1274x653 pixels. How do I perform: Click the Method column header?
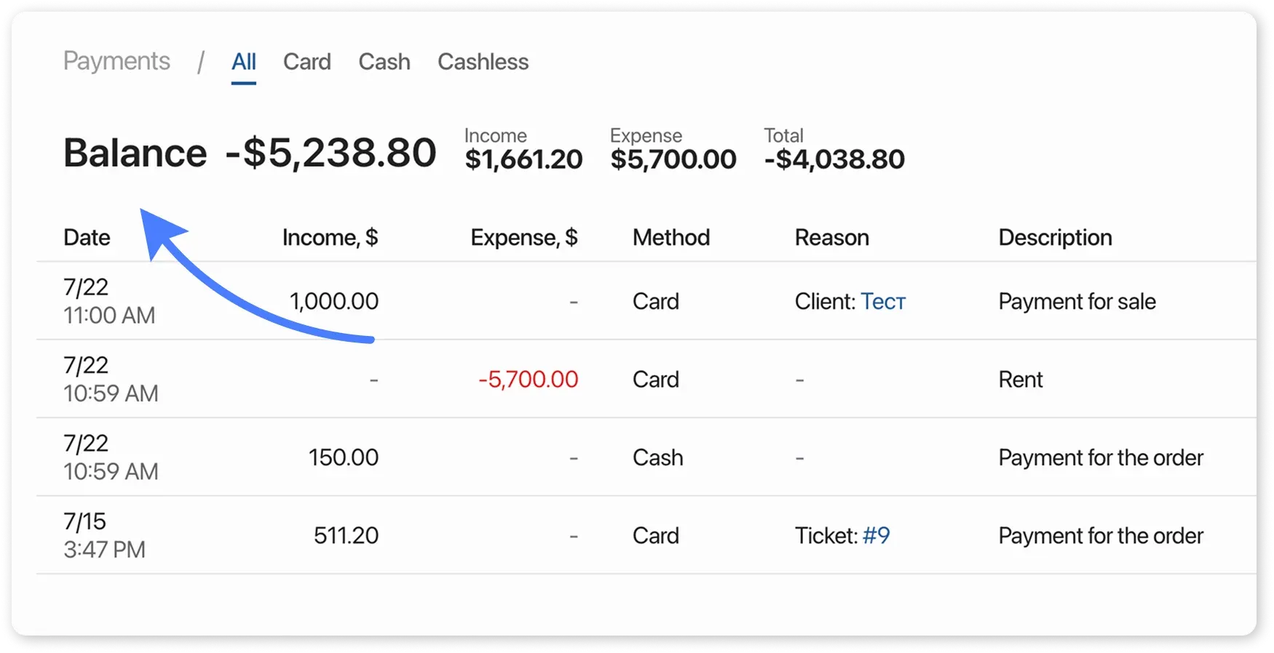(x=670, y=238)
